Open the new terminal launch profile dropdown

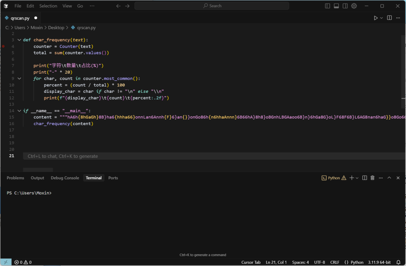point(357,178)
